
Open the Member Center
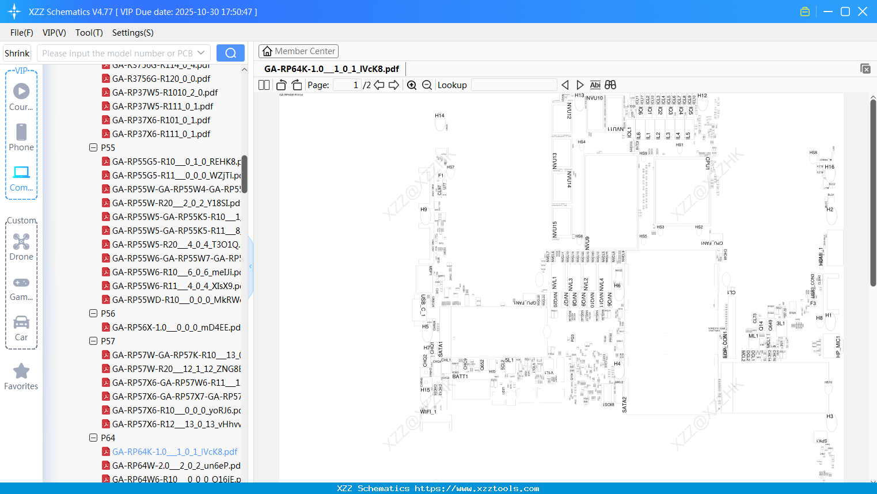[298, 51]
